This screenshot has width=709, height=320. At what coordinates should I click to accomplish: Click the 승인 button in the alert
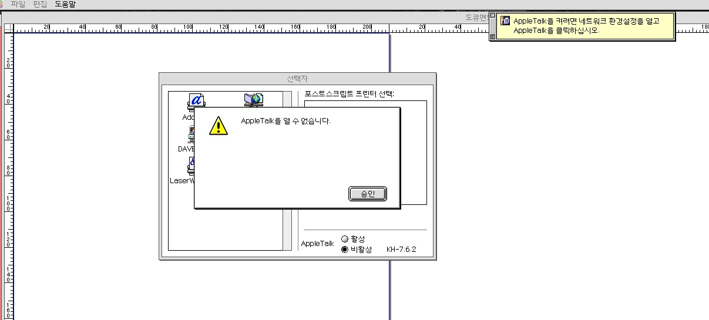click(x=367, y=194)
